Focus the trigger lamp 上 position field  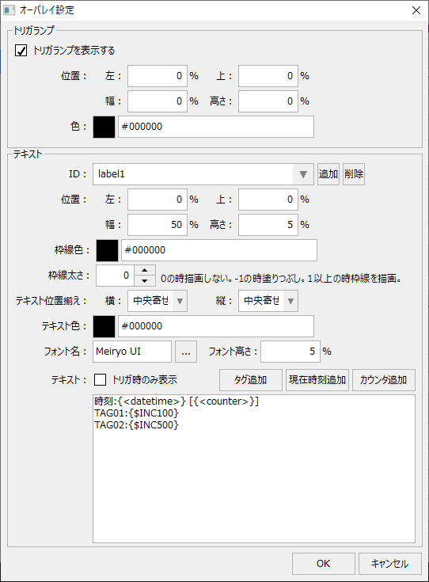pos(268,76)
